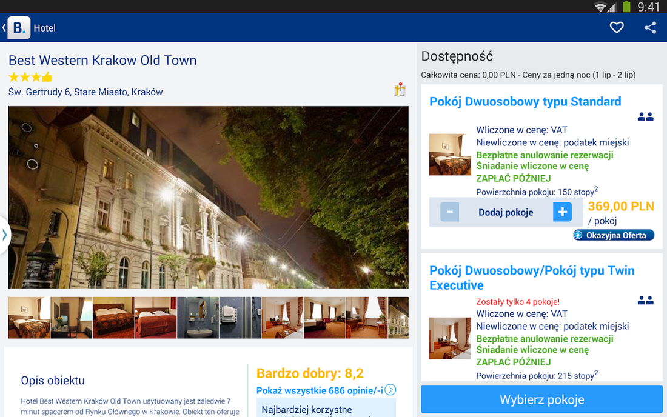Image resolution: width=667 pixels, height=417 pixels.
Task: Tap the hotel star rating icons
Action: 30,77
